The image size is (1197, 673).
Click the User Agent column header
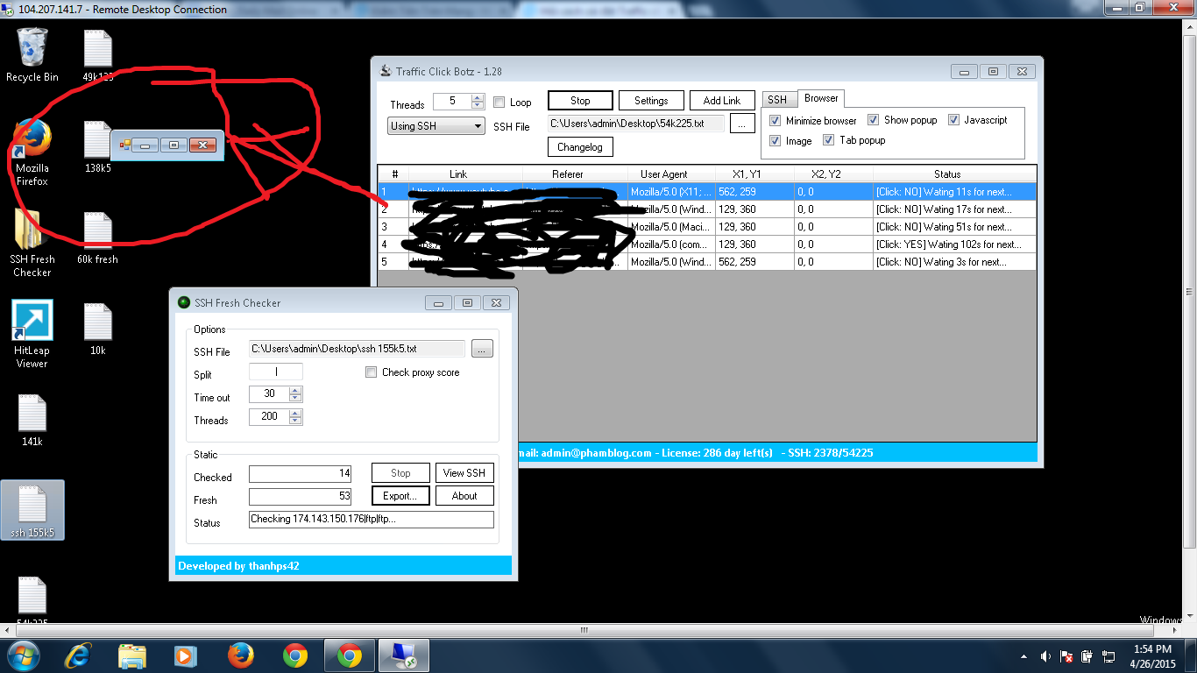(663, 174)
